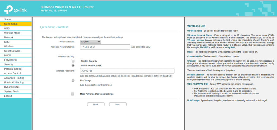Open Parental Control page
This screenshot has height=130, width=277.
pos(13,69)
